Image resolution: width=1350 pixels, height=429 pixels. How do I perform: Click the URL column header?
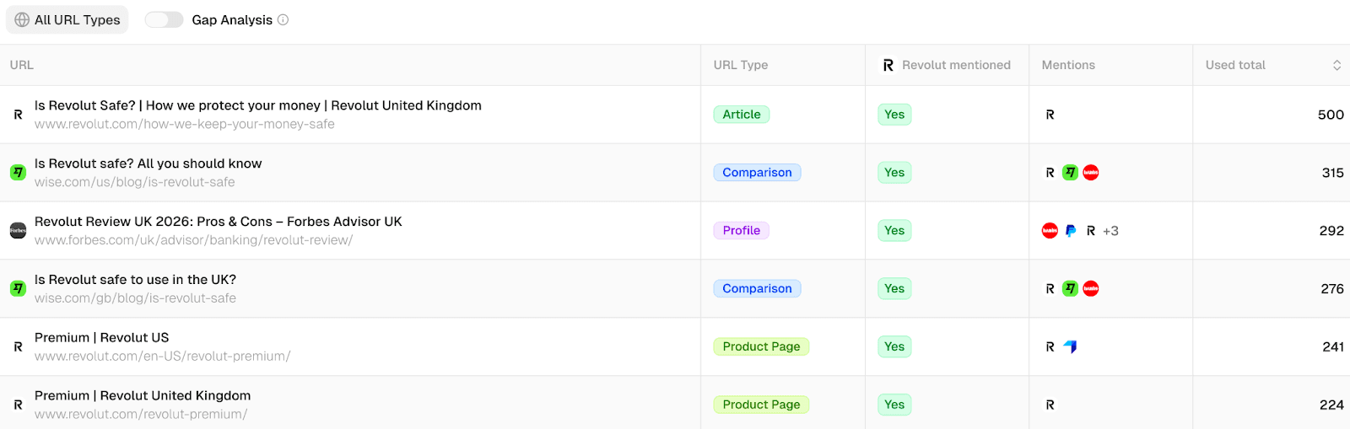22,65
